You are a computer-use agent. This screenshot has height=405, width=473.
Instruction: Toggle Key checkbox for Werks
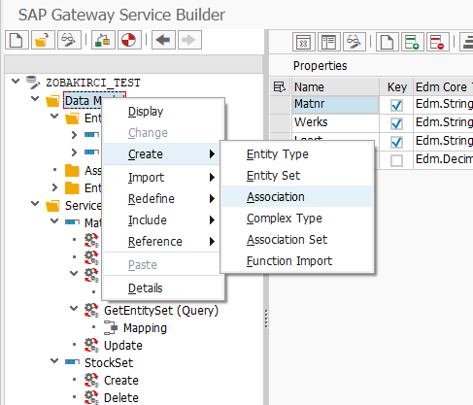tap(396, 123)
